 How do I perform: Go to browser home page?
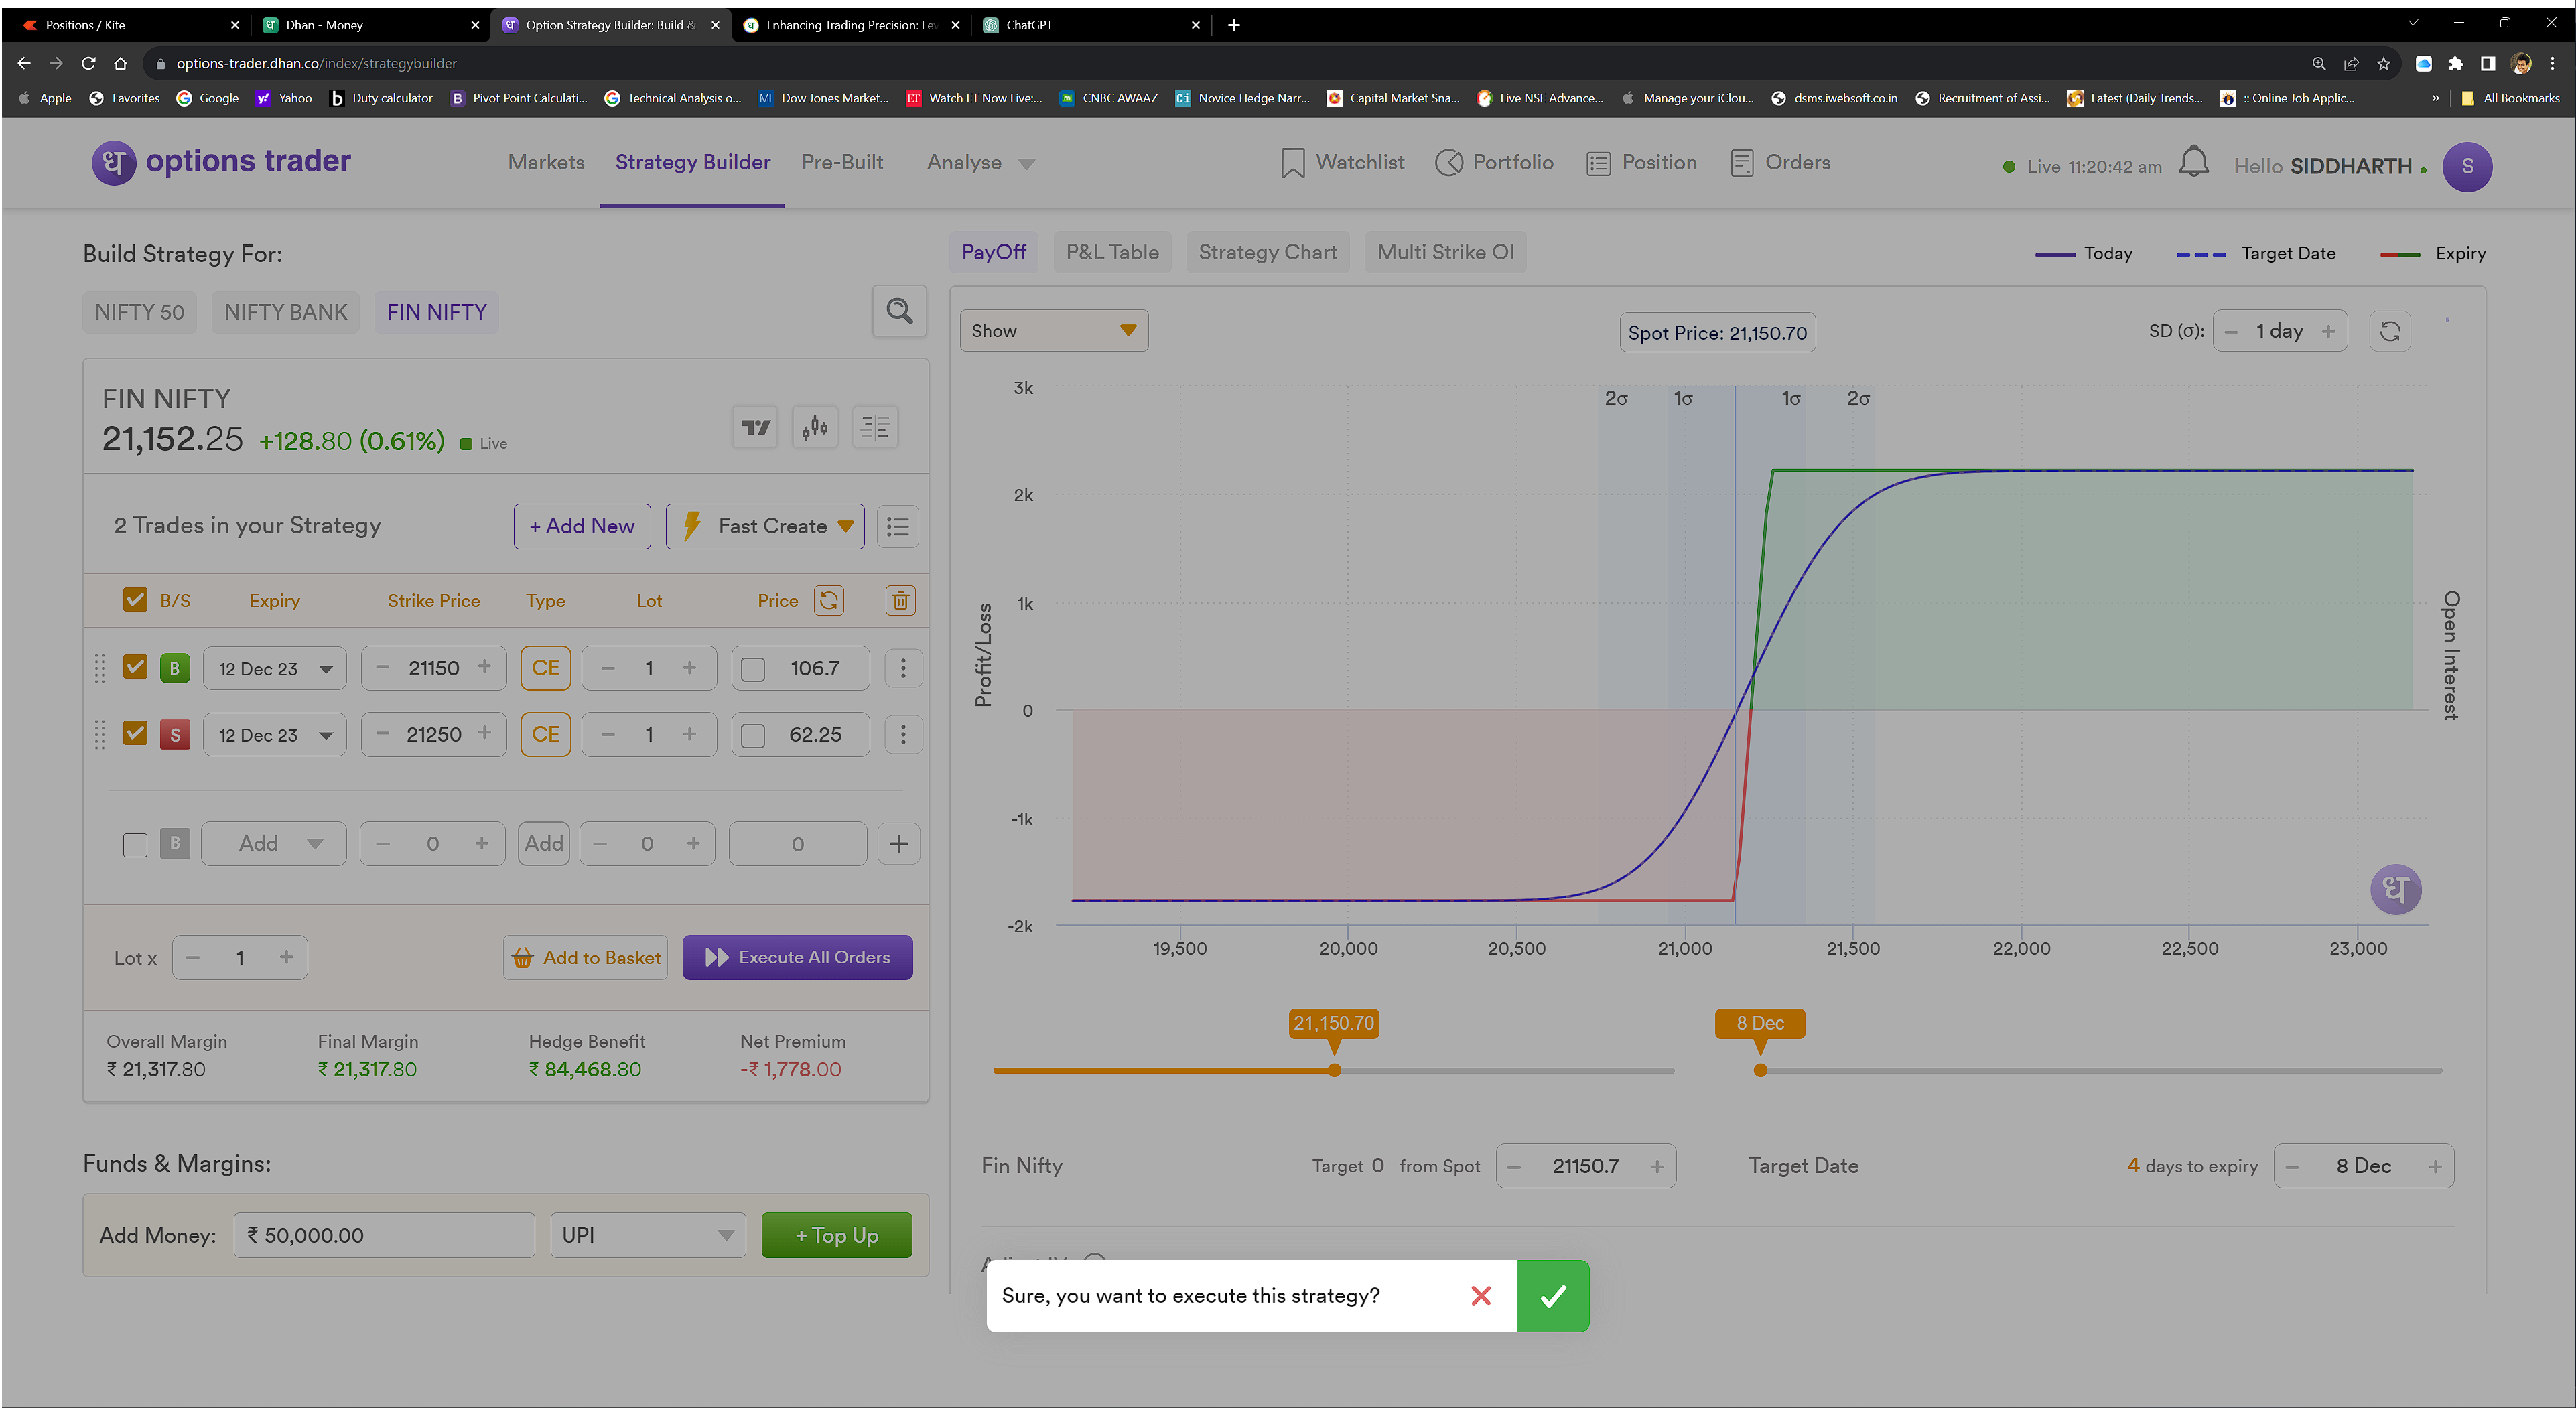point(120,63)
